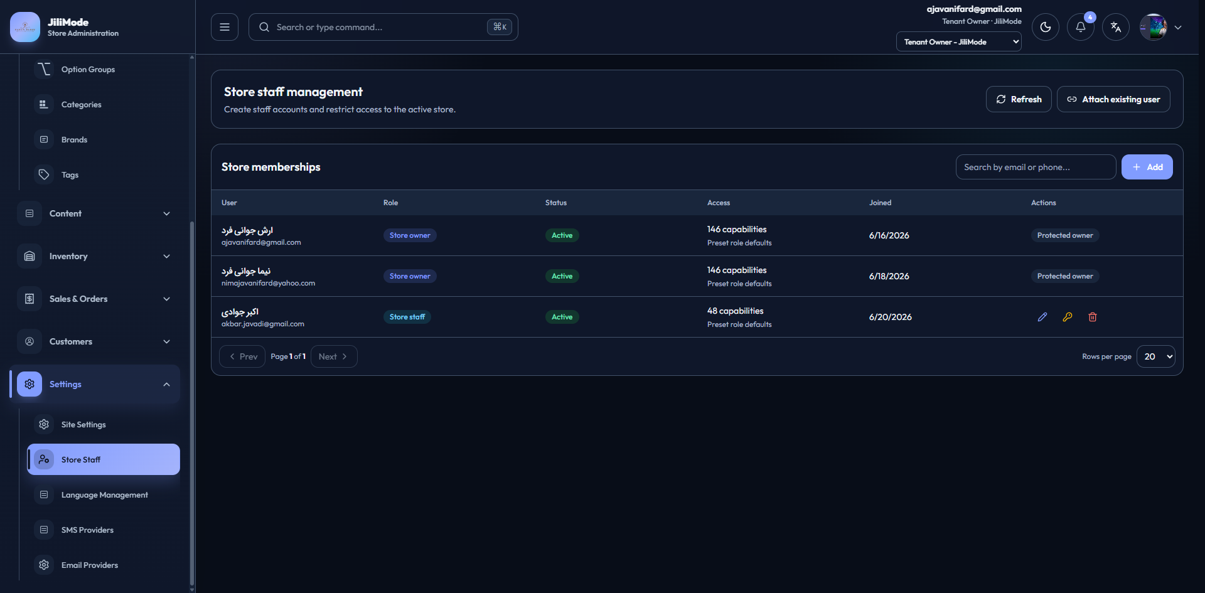Focus Search by email or phone field
This screenshot has width=1205, height=593.
pyautogui.click(x=1036, y=167)
